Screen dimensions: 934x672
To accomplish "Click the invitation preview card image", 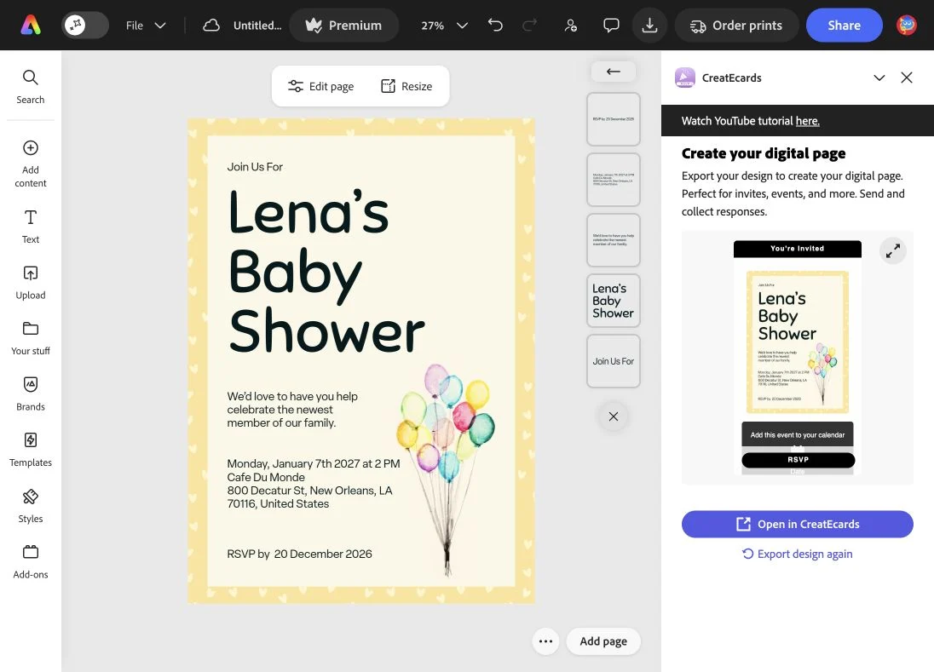I will [798, 342].
